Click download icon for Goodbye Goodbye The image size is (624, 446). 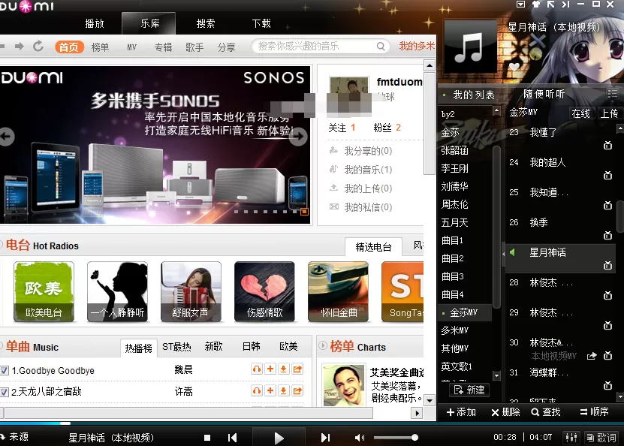283,369
